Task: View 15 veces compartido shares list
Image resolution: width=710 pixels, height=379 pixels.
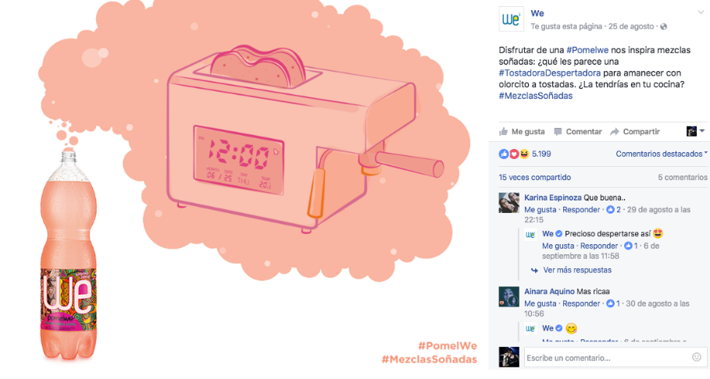Action: (x=535, y=177)
